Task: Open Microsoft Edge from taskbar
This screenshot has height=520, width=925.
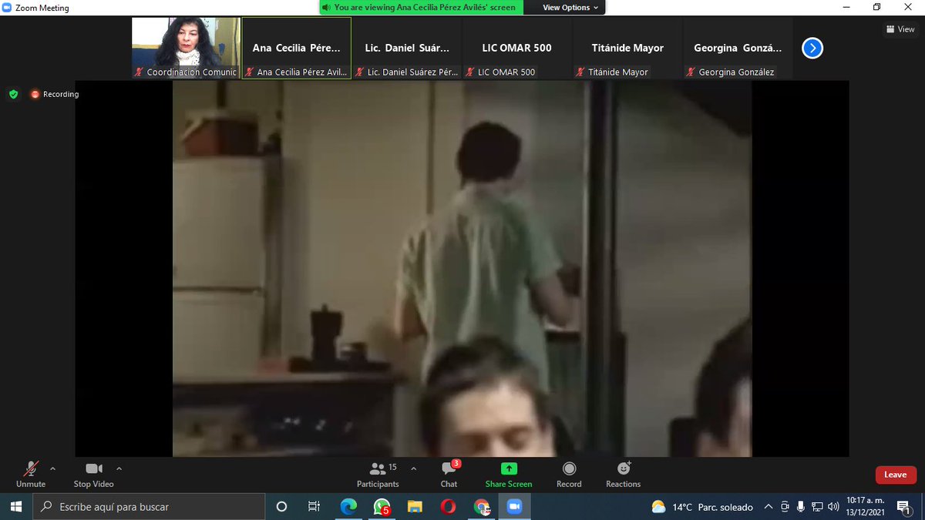Action: 348,507
